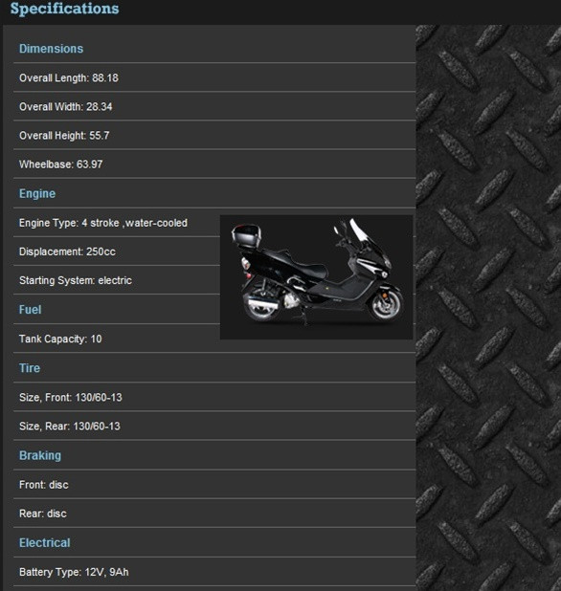Click the Braking section heading
The image size is (561, 591).
pos(40,455)
